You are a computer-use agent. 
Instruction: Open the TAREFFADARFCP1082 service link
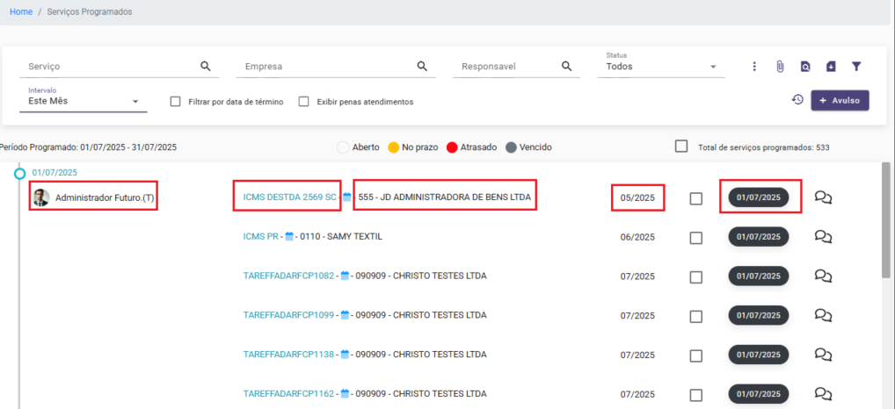coord(288,276)
